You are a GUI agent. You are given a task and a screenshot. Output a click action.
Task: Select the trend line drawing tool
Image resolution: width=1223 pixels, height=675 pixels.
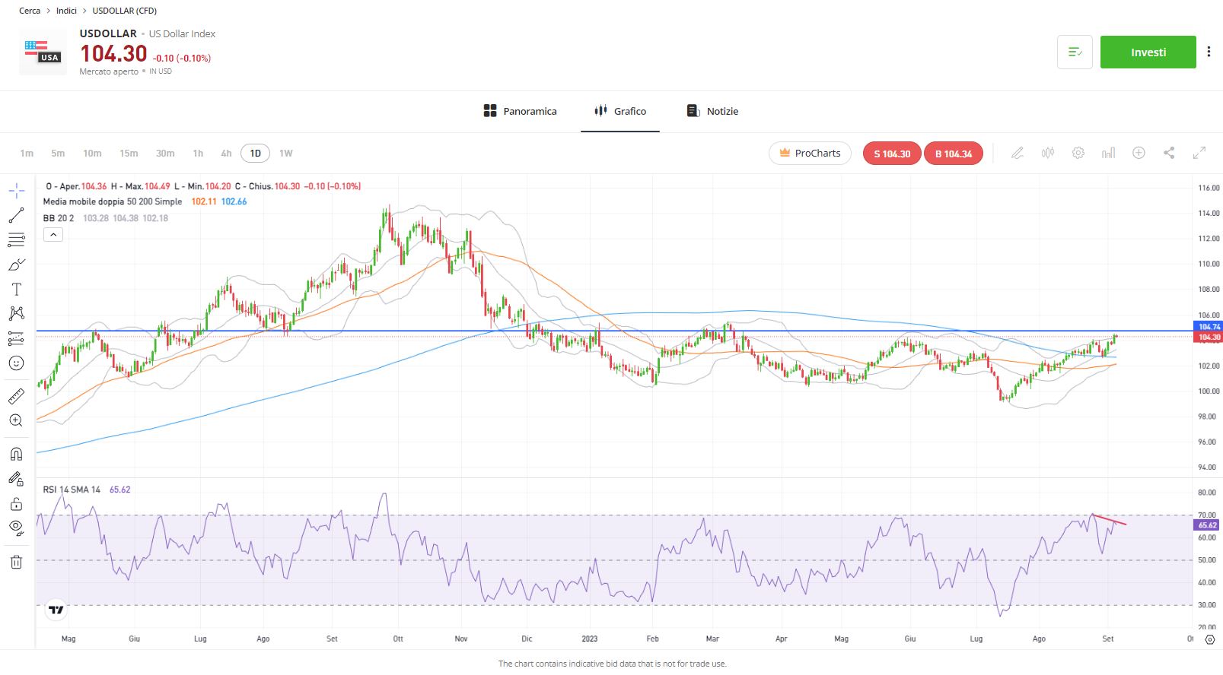(16, 216)
